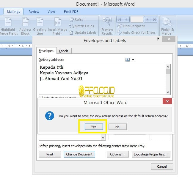The width and height of the screenshot is (193, 182).
Task: Click Update Labels in ribbon
Action: [83, 33]
